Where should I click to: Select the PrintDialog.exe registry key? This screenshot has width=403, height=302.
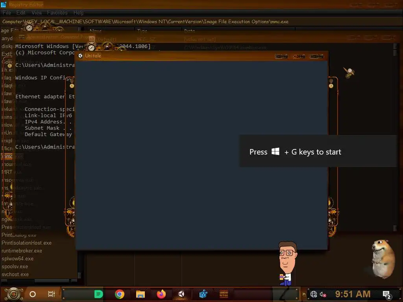[19, 235]
